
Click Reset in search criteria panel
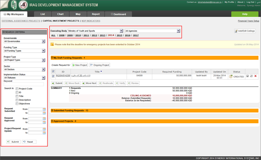pos(29,142)
